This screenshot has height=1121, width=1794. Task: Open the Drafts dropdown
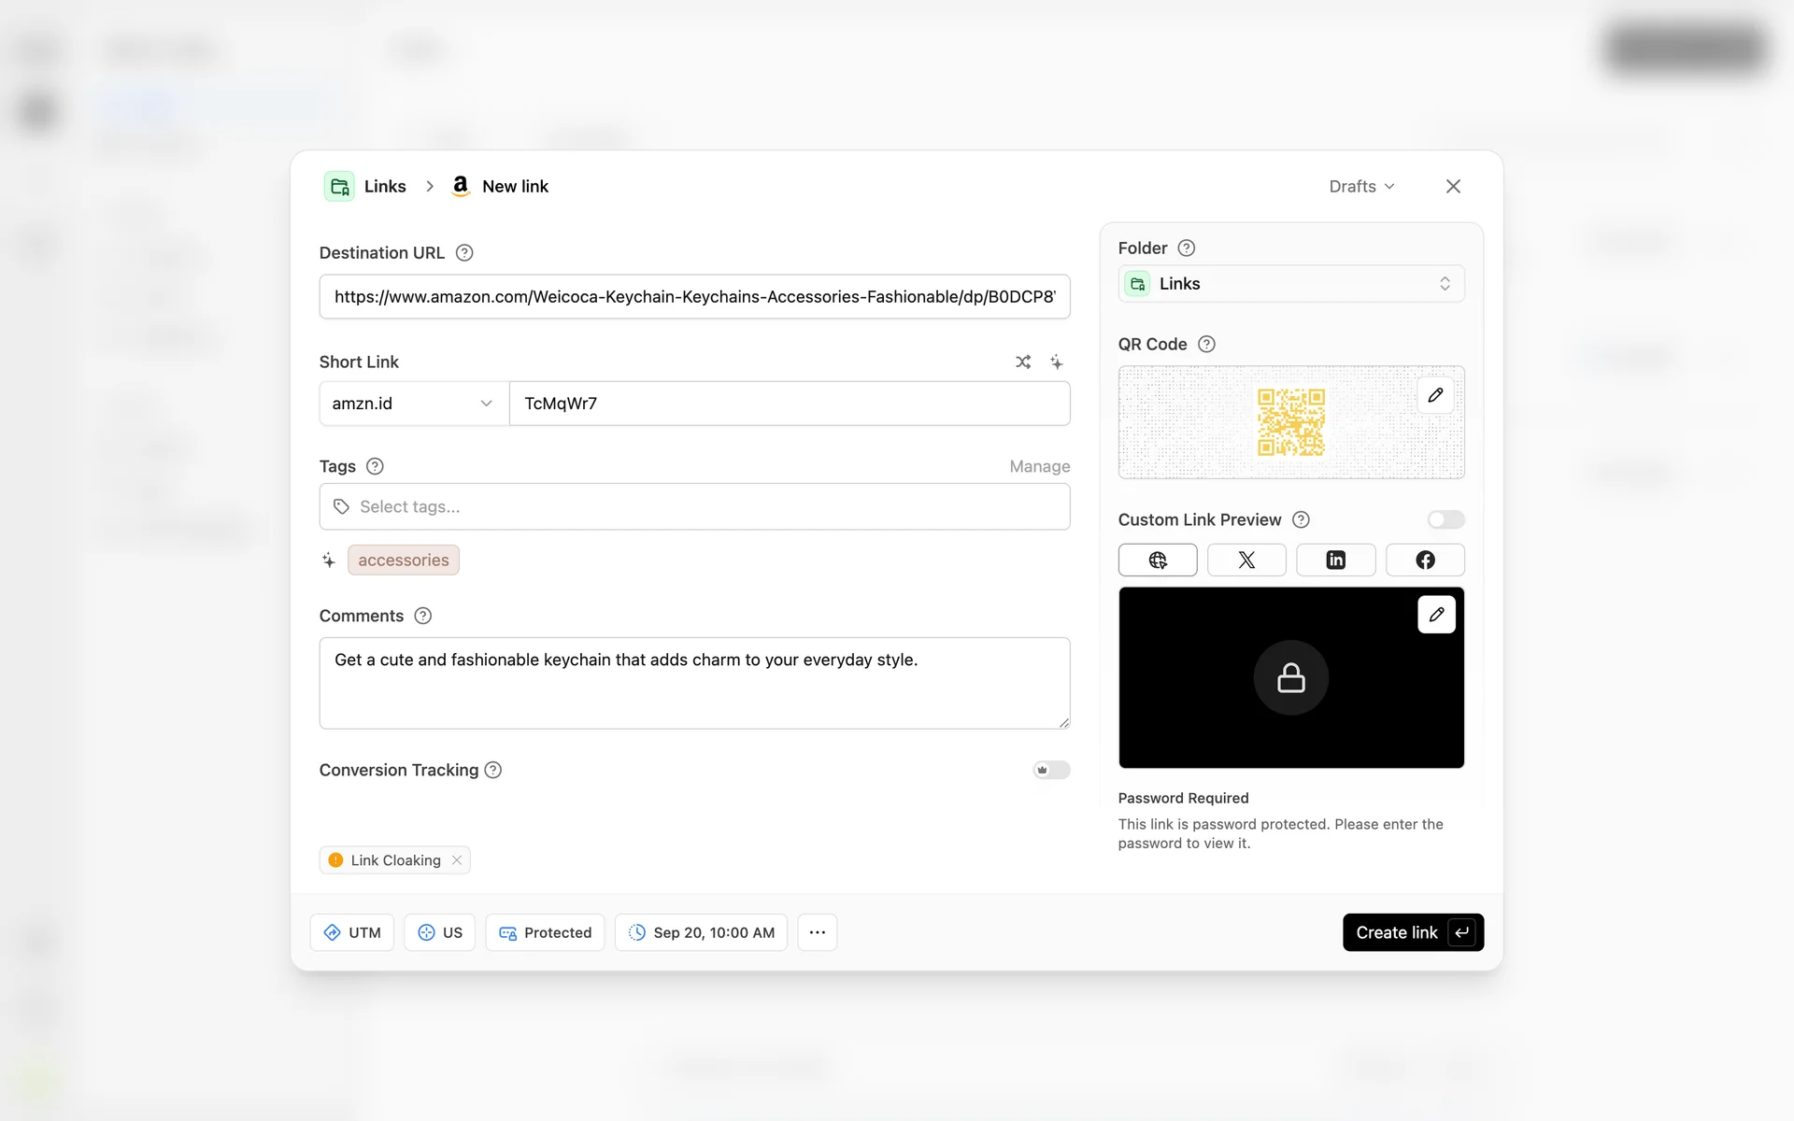click(1361, 186)
